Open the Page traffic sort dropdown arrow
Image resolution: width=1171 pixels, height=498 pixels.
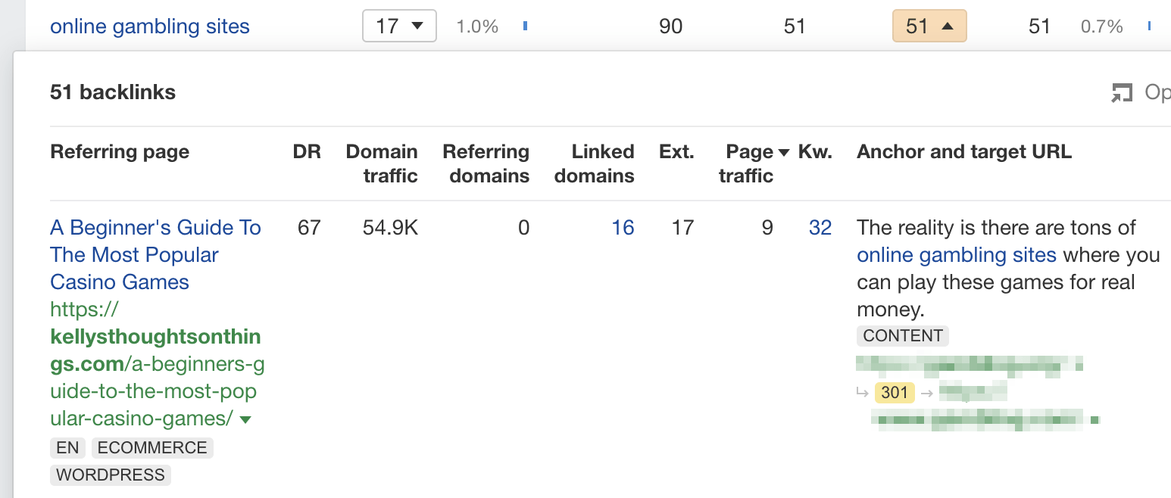(x=785, y=151)
